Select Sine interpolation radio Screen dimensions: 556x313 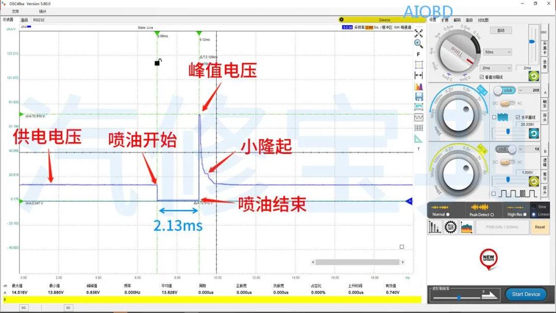534,206
